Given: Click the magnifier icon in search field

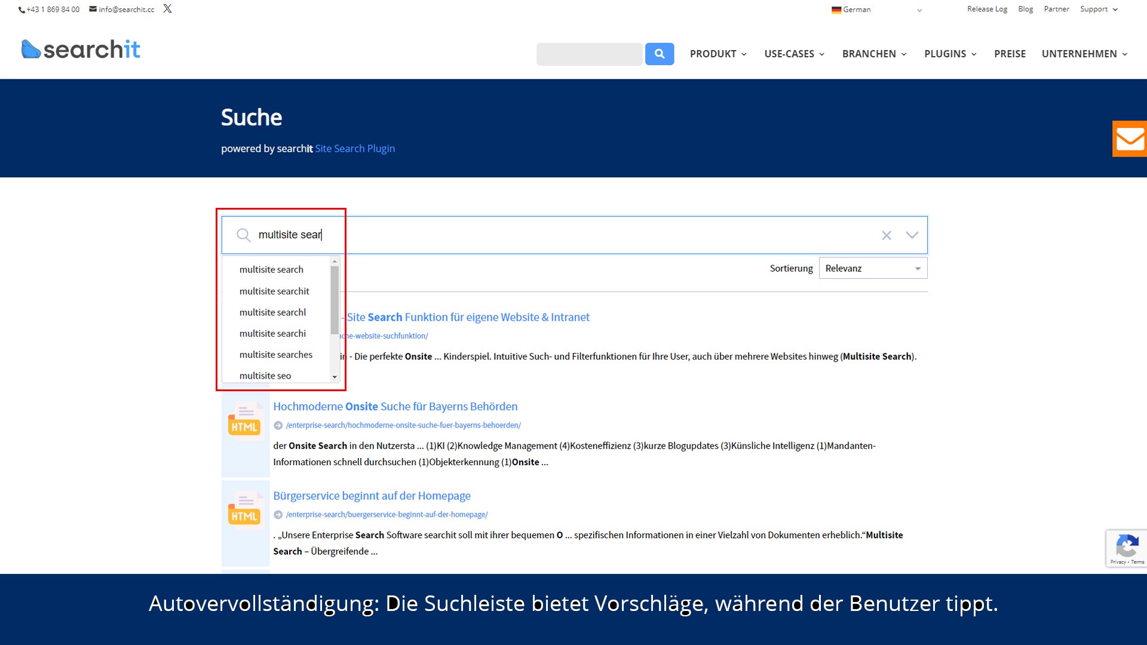Looking at the screenshot, I should point(243,235).
